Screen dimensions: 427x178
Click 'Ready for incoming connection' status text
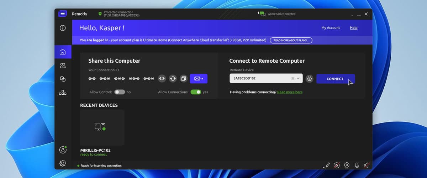101,166
